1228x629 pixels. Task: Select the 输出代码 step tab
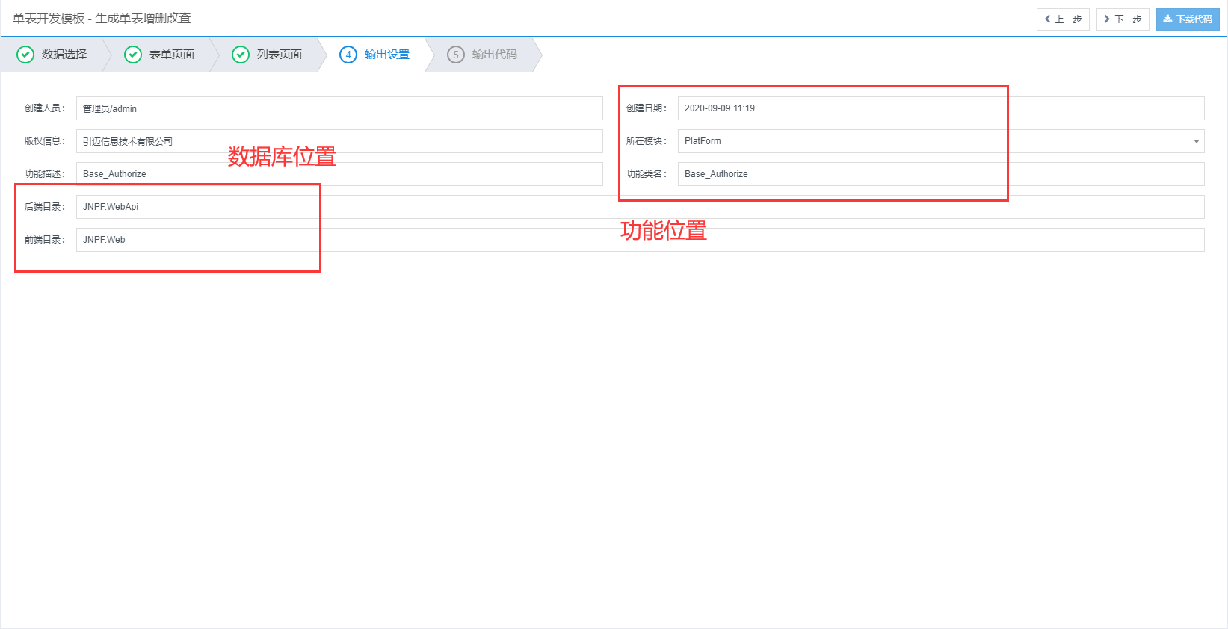coord(495,55)
